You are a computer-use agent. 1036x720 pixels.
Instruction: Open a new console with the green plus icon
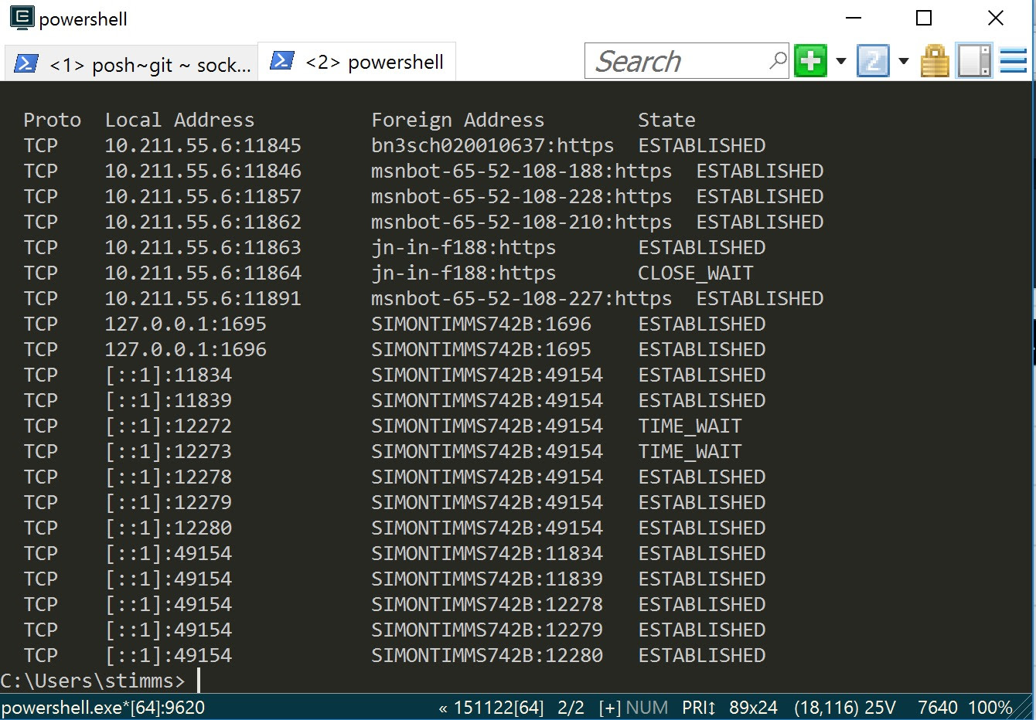[x=809, y=60]
